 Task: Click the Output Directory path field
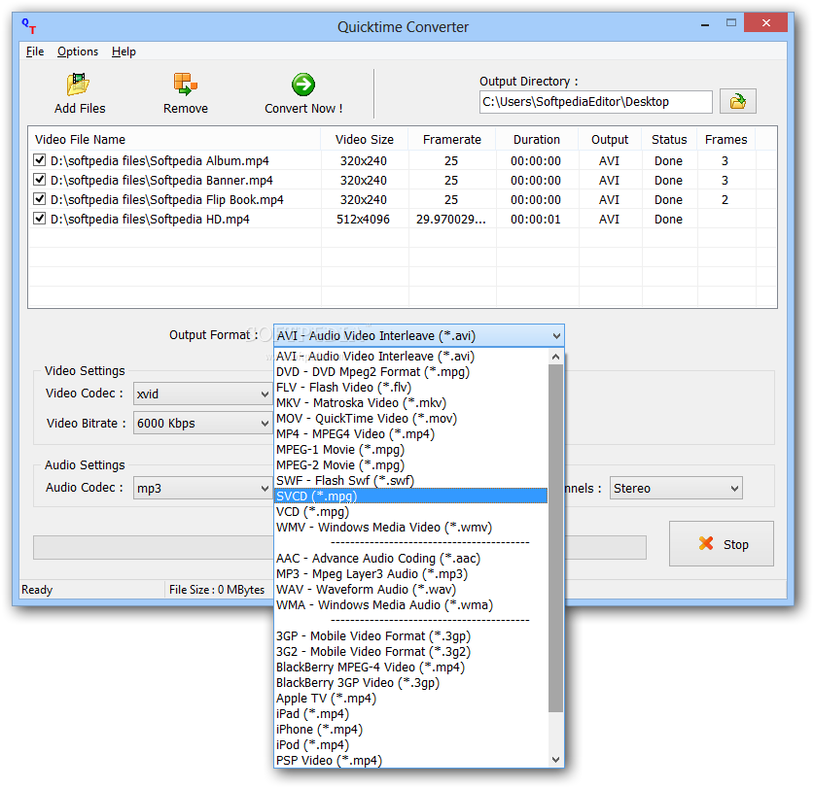click(x=595, y=102)
